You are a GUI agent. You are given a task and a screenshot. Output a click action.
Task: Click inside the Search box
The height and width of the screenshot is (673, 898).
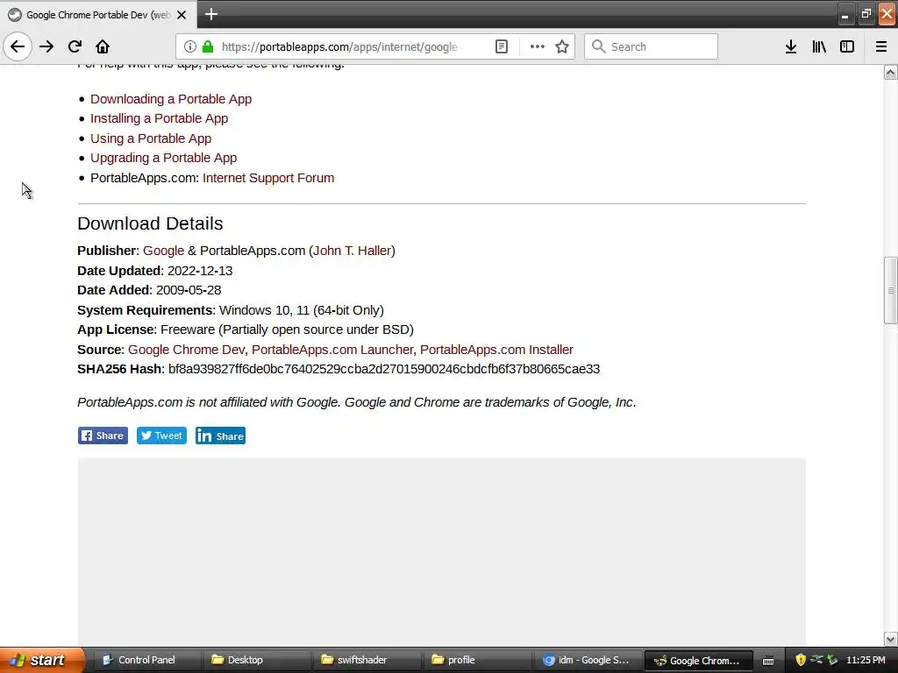pos(651,46)
